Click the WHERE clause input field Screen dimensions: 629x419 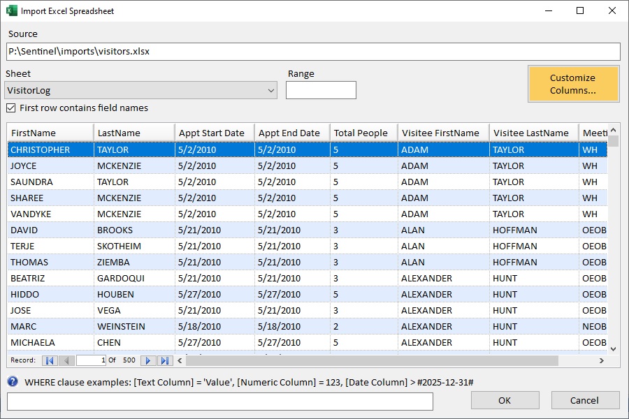[x=220, y=402]
